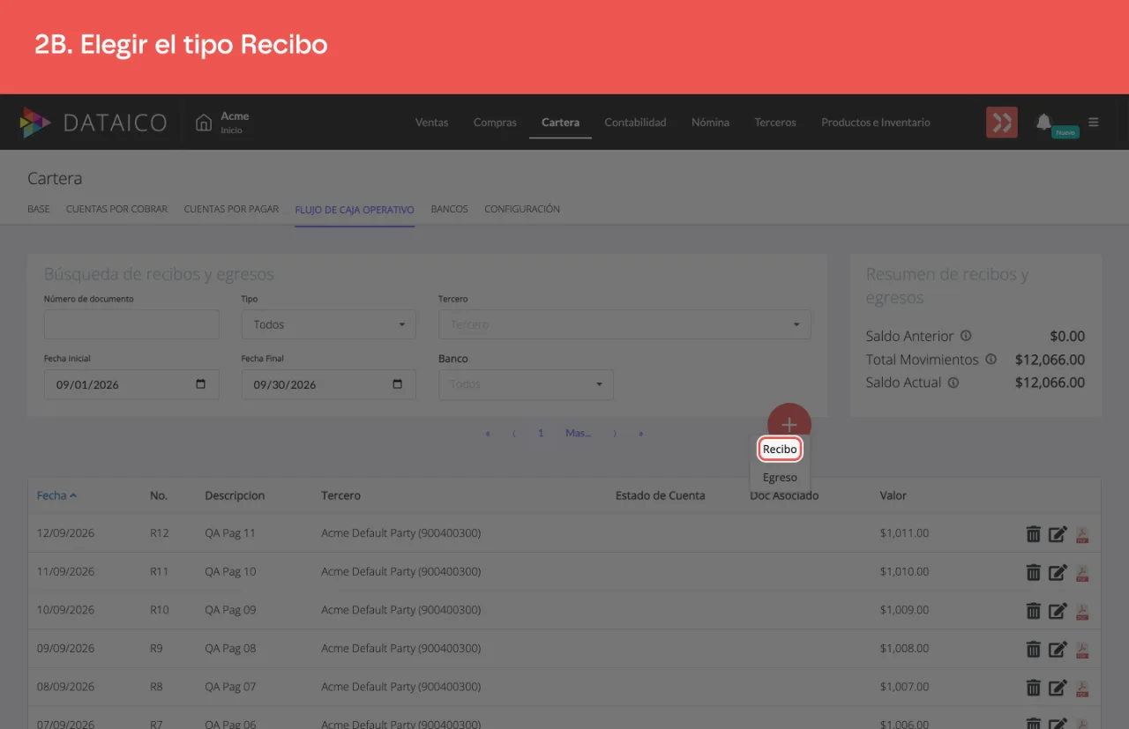Delete receipt R11 with trash icon
Image resolution: width=1129 pixels, height=729 pixels.
click(1033, 572)
